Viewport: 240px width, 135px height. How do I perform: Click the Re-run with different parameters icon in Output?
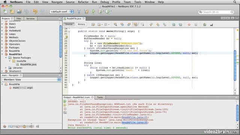click(x=65, y=105)
